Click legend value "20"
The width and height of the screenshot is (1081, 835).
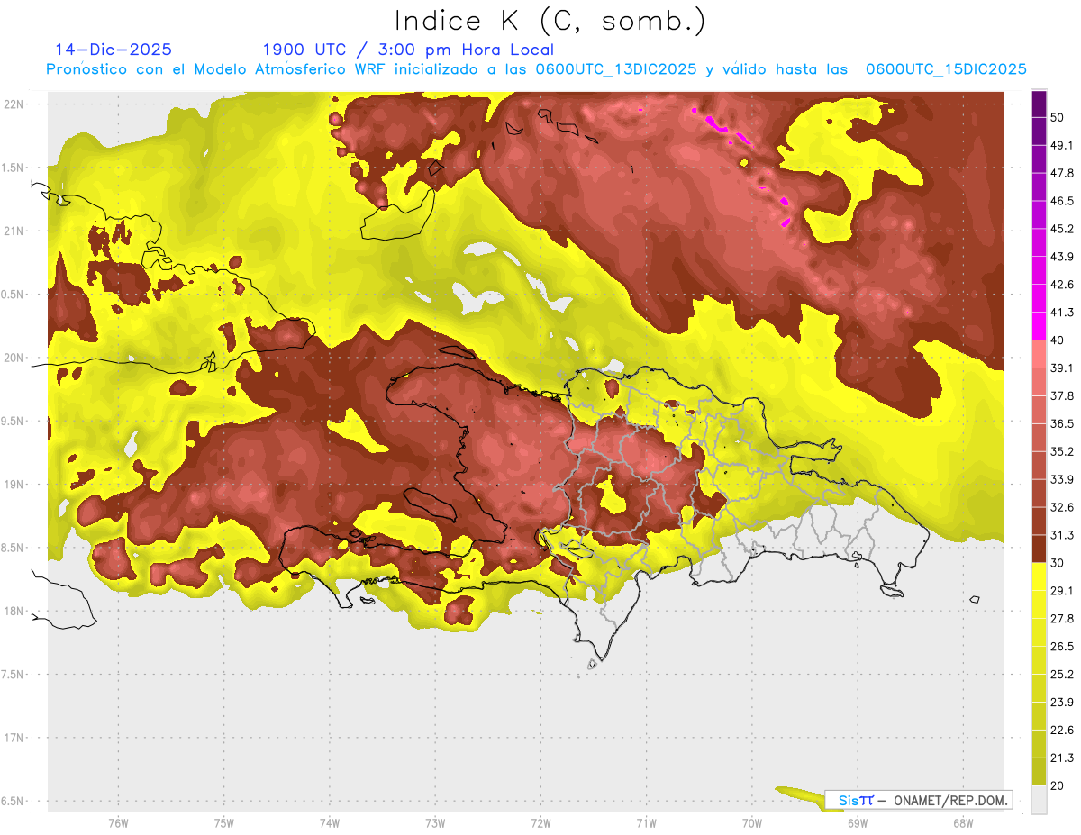click(1058, 785)
